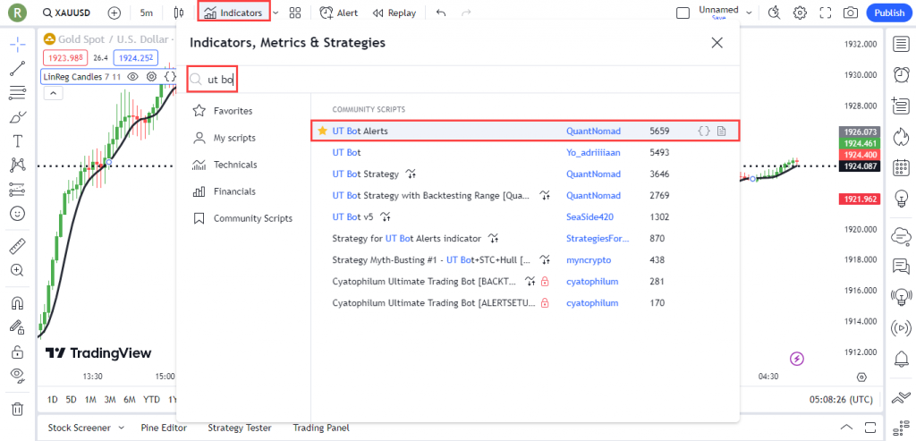Toggle stay in drawing mode
Image resolution: width=916 pixels, height=441 pixels.
18,327
